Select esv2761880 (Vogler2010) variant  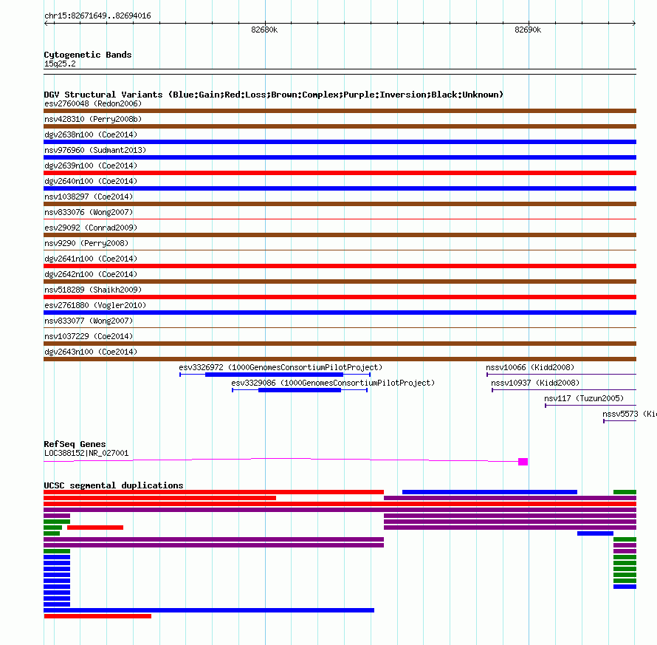coord(95,305)
